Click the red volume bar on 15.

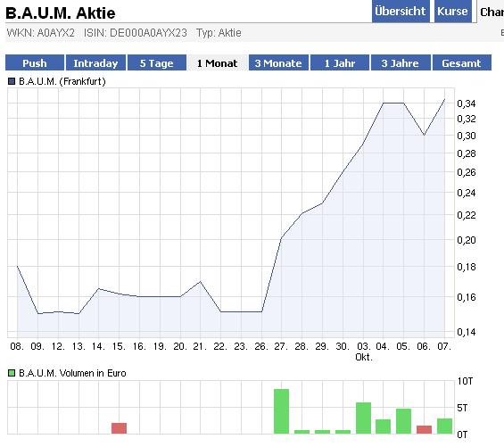coord(119,428)
